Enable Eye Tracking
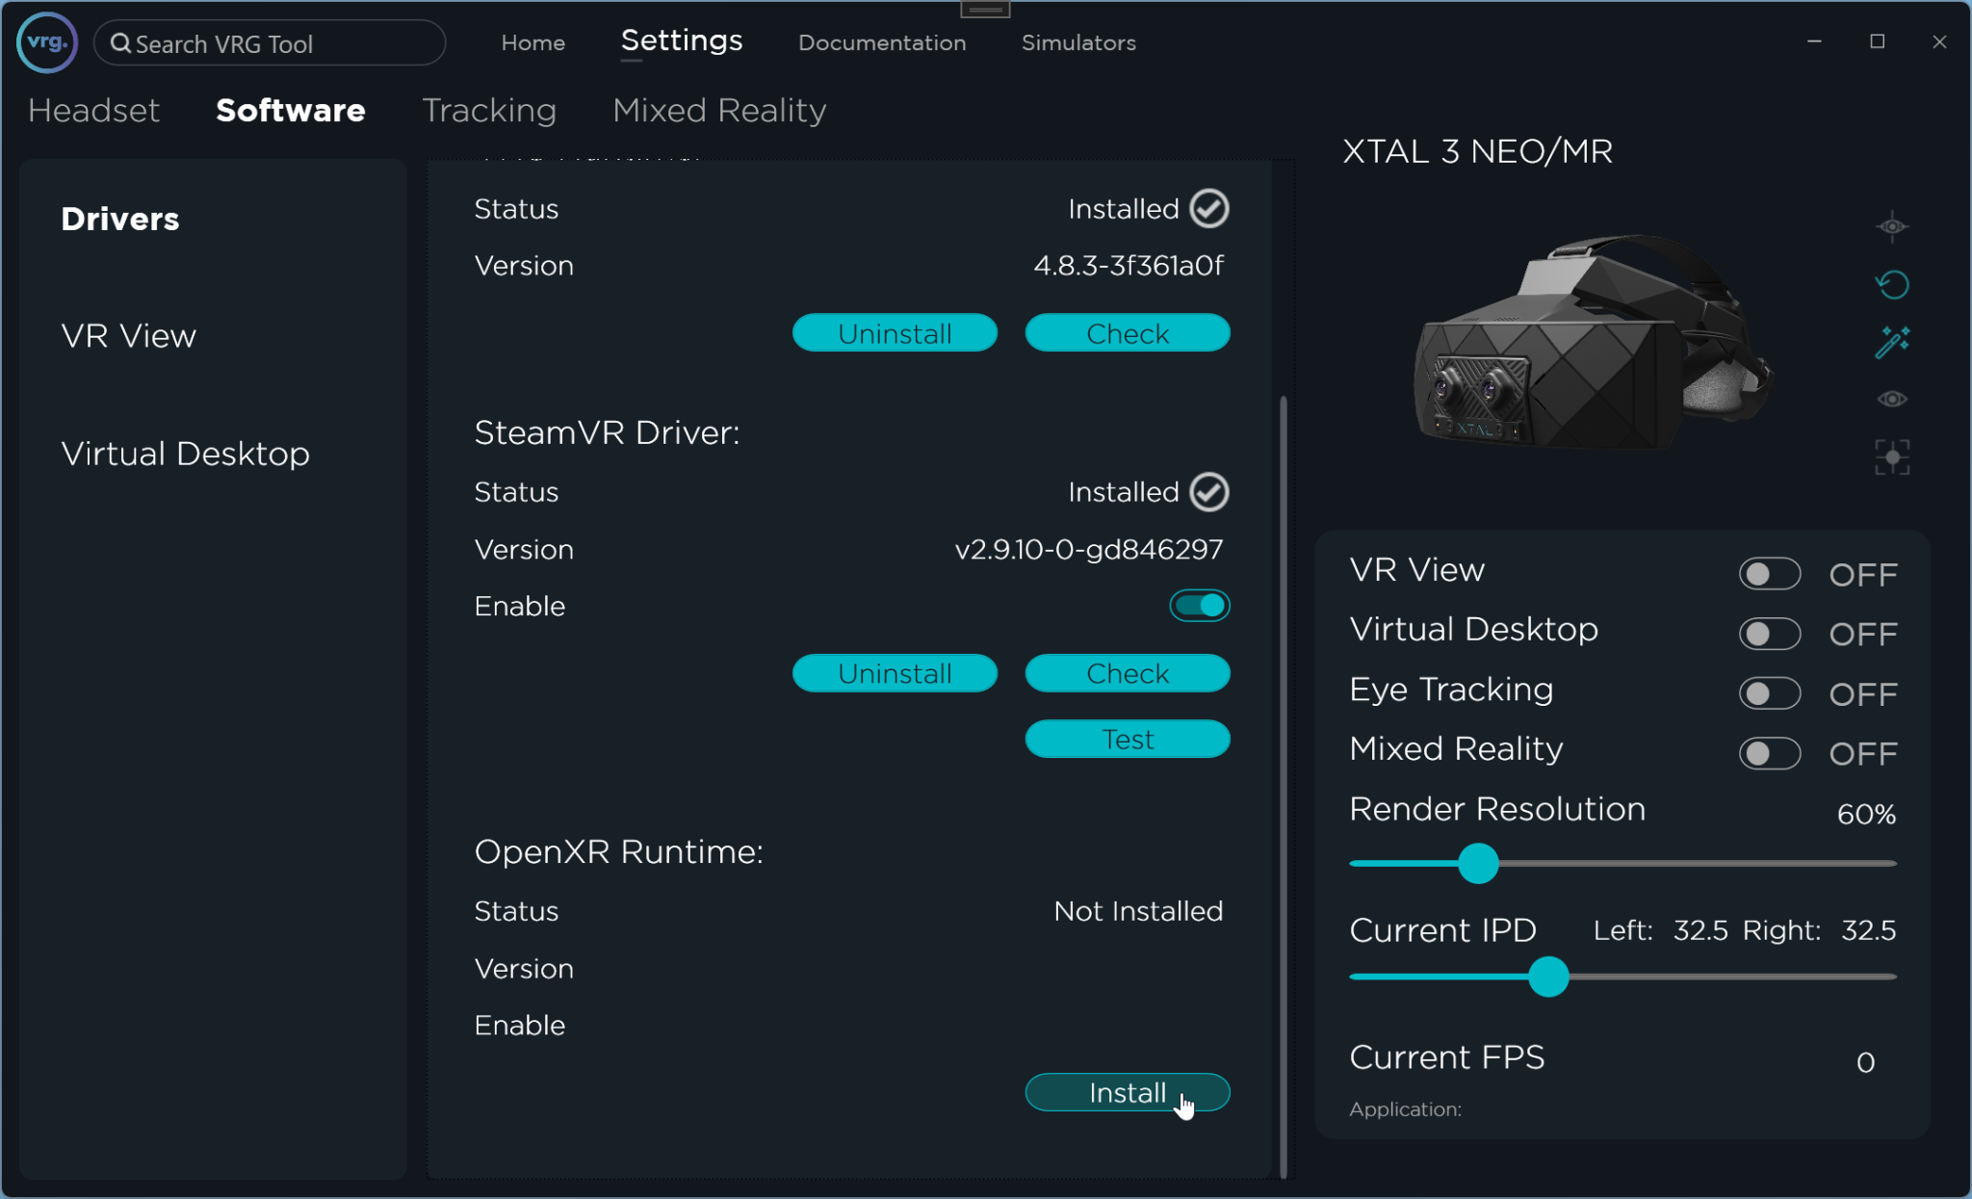The height and width of the screenshot is (1199, 1972). click(1770, 693)
